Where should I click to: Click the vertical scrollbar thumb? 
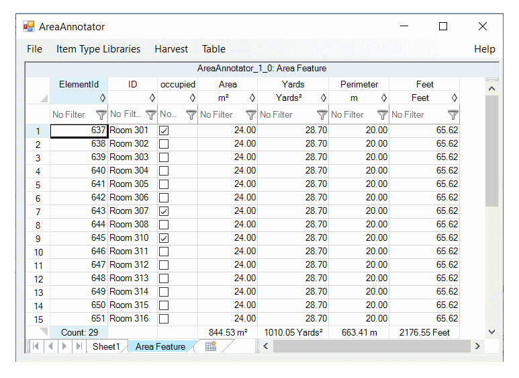click(492, 151)
